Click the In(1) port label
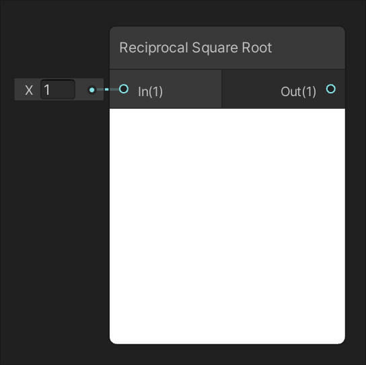 pos(150,91)
